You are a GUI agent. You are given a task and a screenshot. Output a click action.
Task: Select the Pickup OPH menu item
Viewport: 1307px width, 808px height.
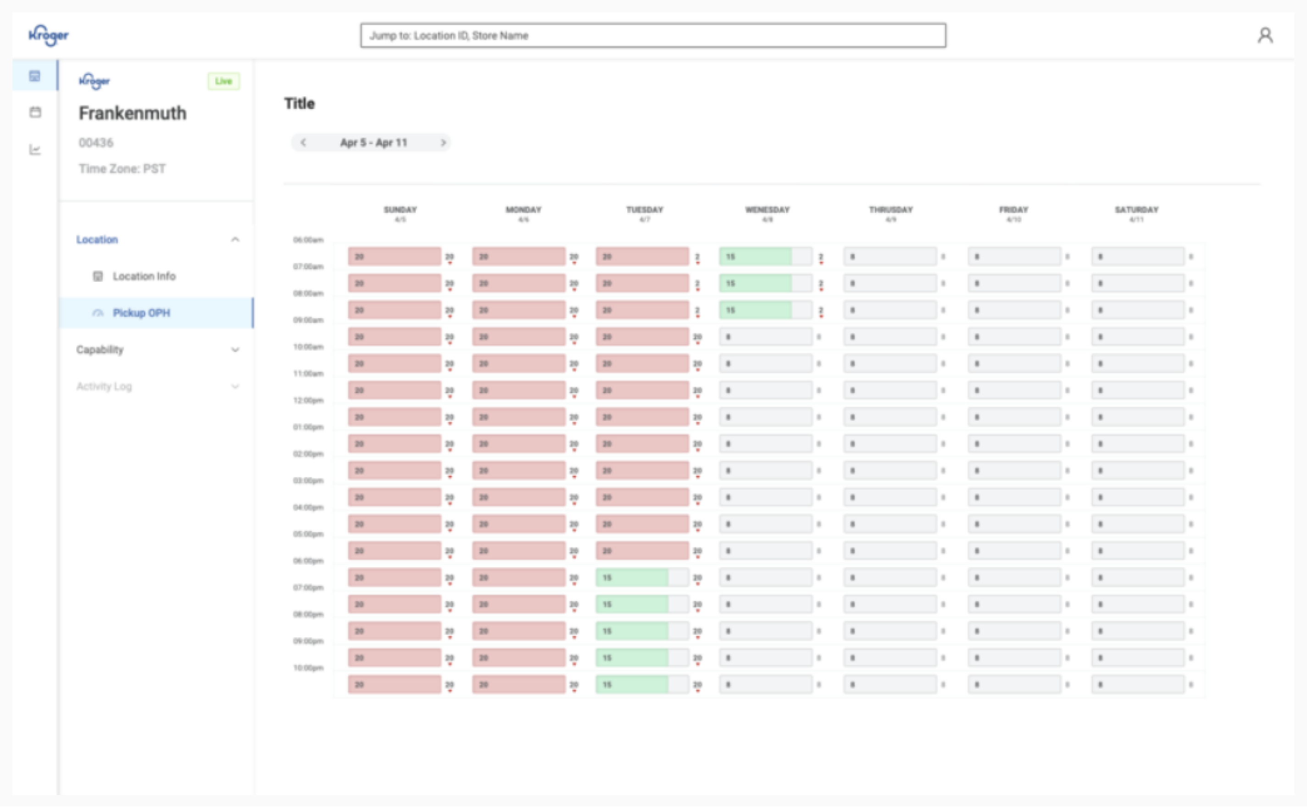[156, 313]
